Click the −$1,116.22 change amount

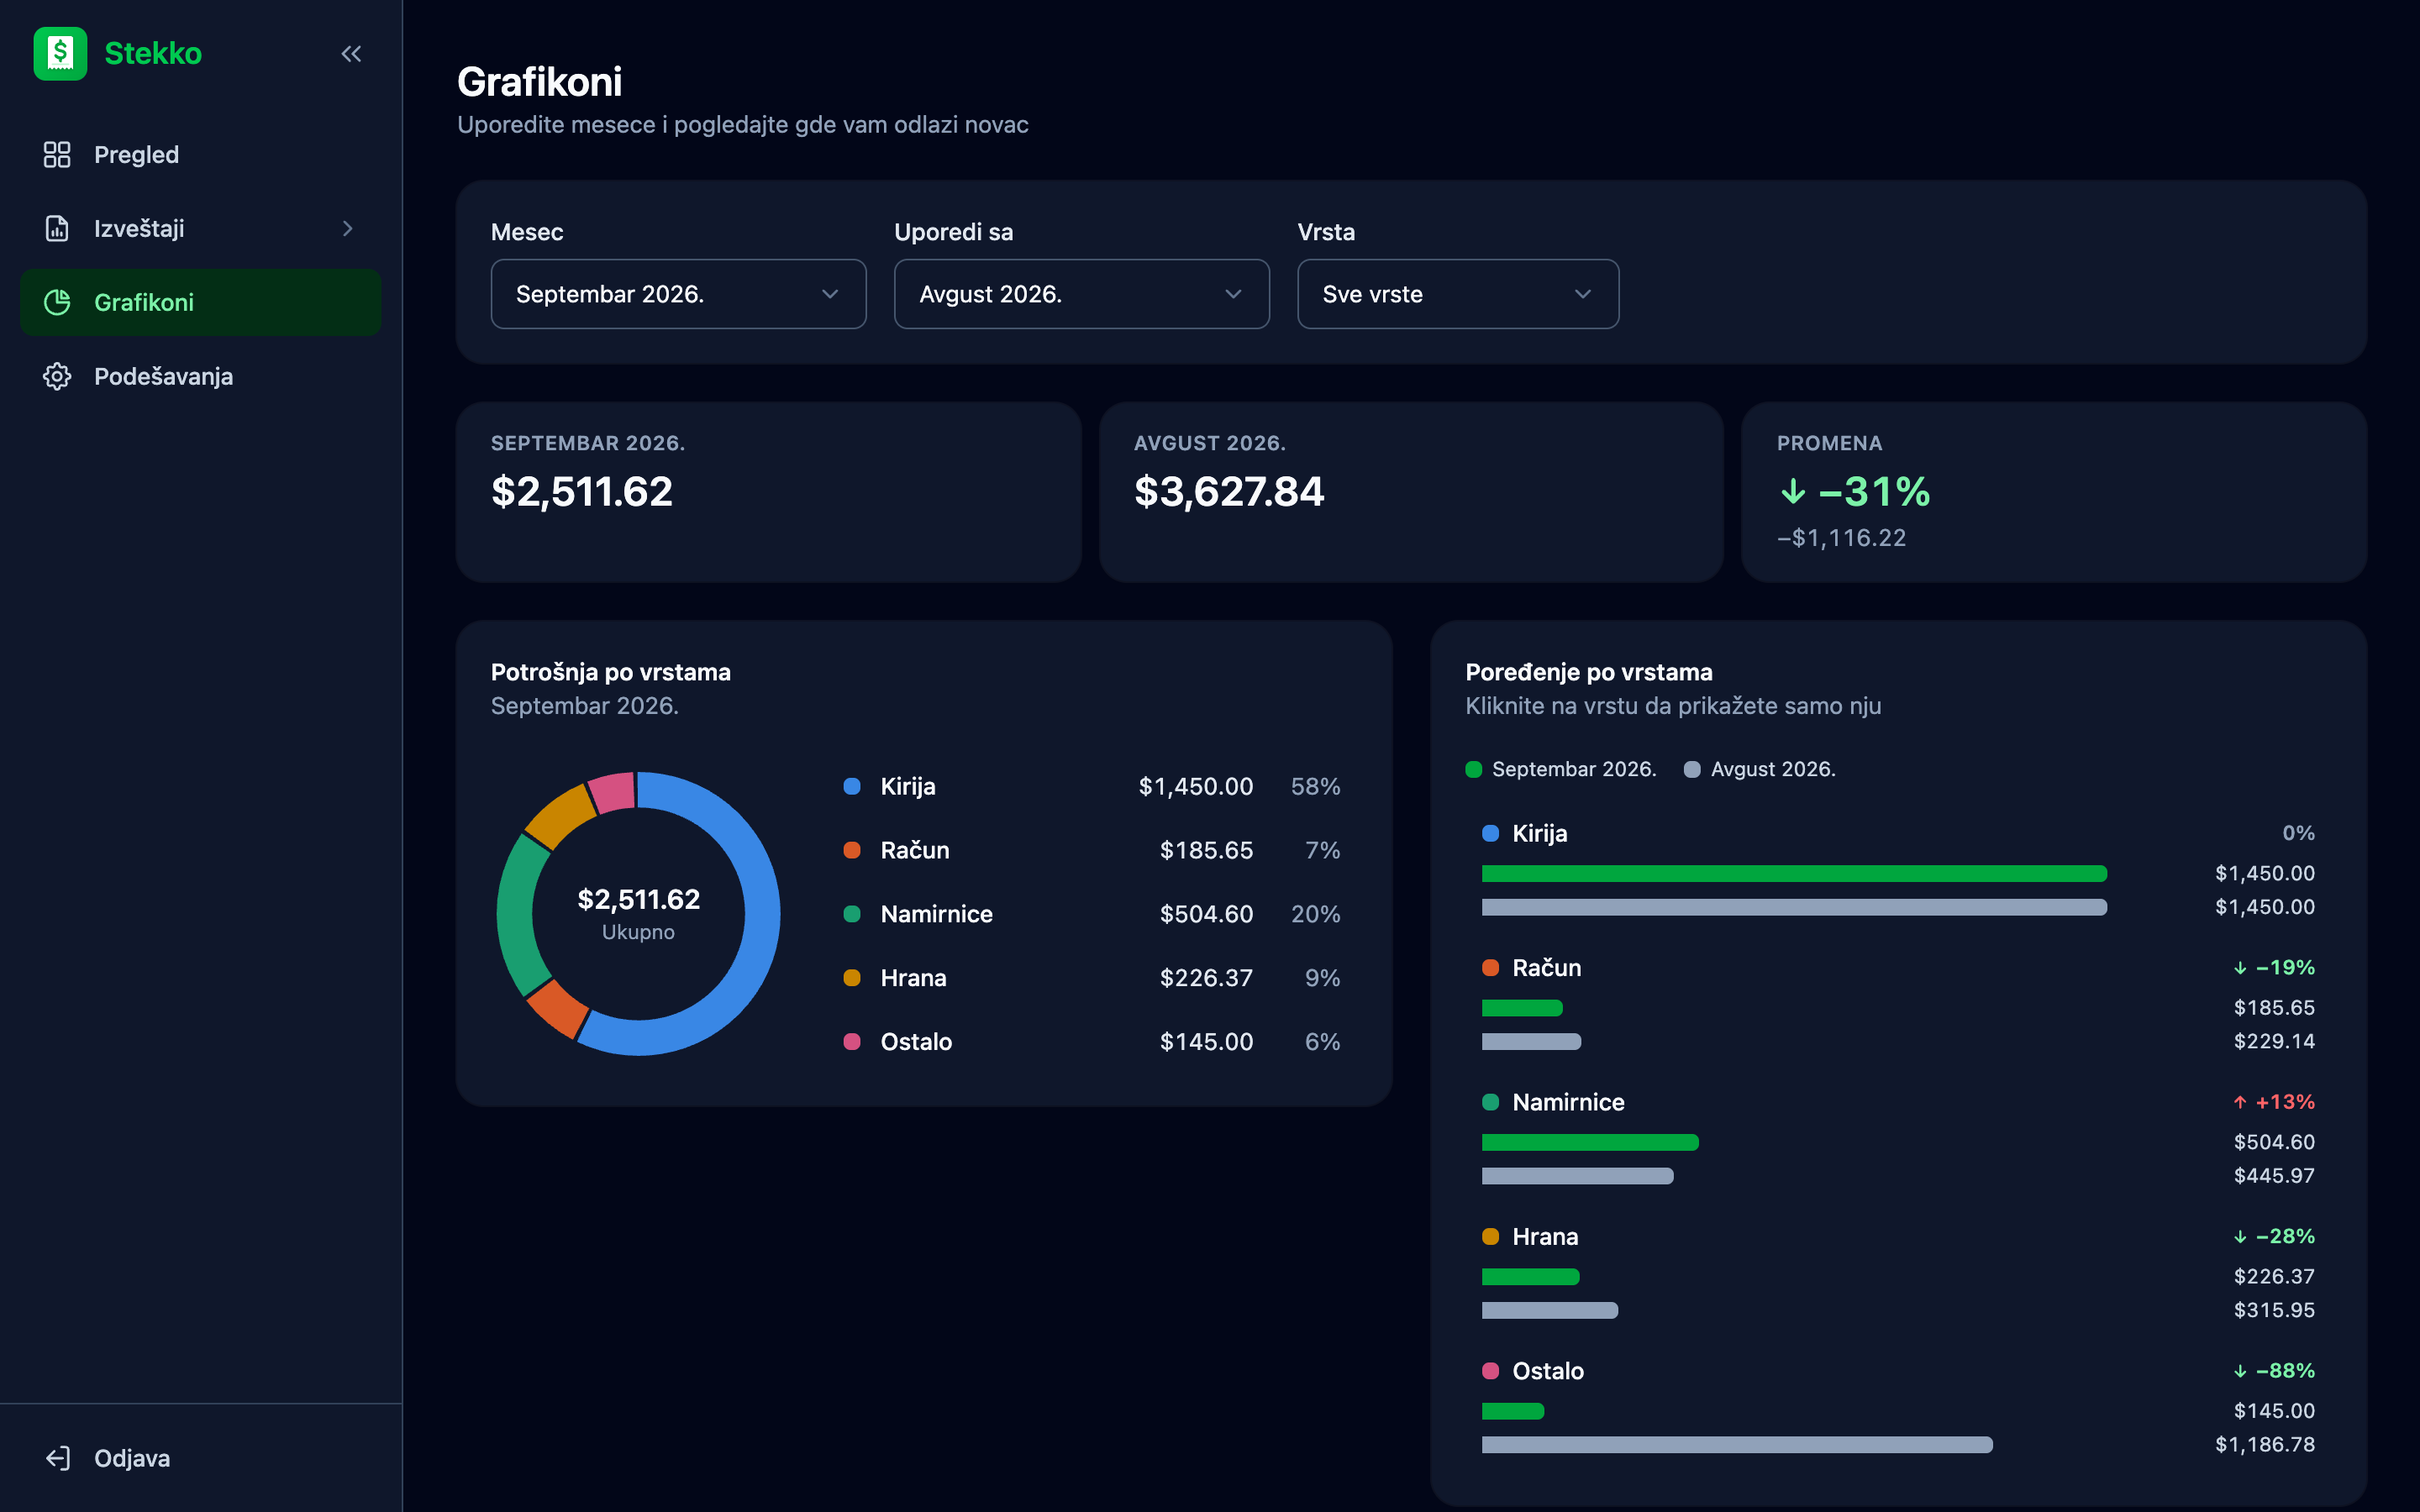pyautogui.click(x=1841, y=538)
